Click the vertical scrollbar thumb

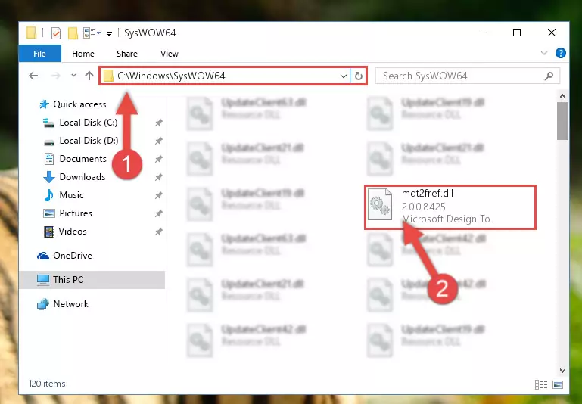tap(562, 121)
